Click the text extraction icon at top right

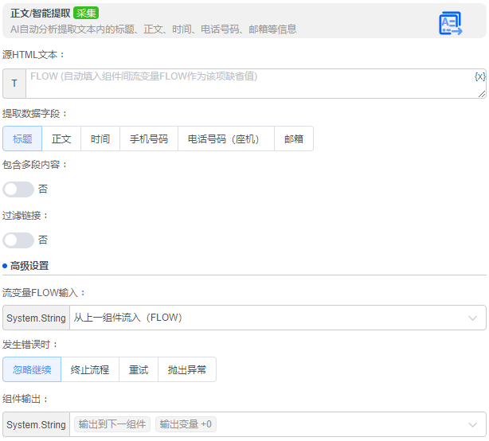(450, 23)
